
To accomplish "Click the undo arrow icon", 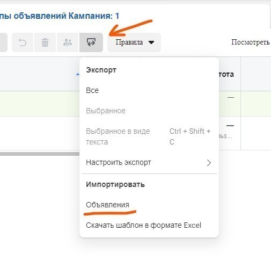I will pos(23,42).
